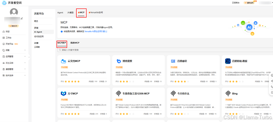
Task: Click the 应用管理 icon in the sidebar
Action: coord(4,57)
